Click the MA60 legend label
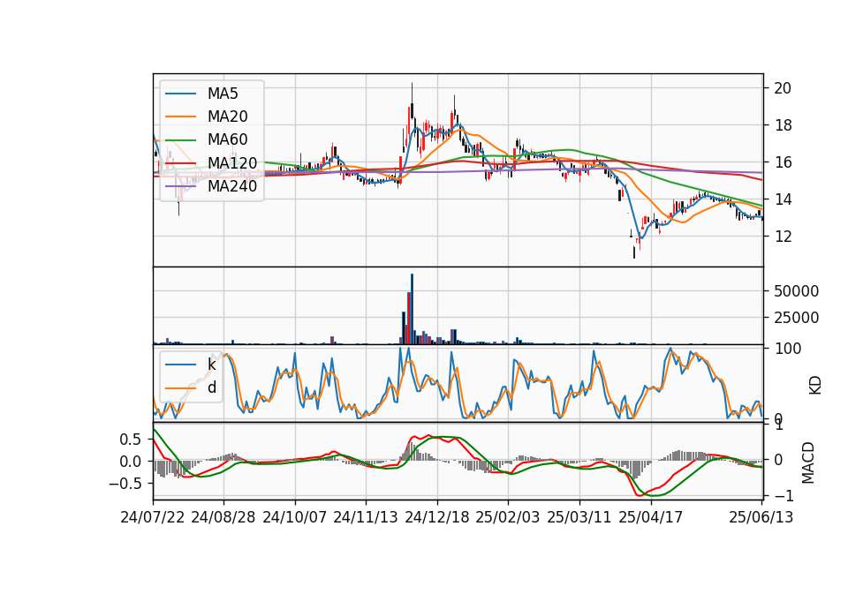Screen dimensions: 848x609 (227, 140)
